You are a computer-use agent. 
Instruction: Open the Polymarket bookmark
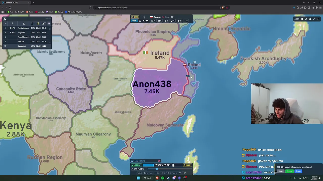point(73,12)
